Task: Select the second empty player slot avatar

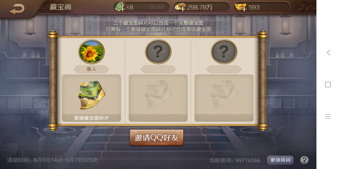Action: pyautogui.click(x=158, y=51)
